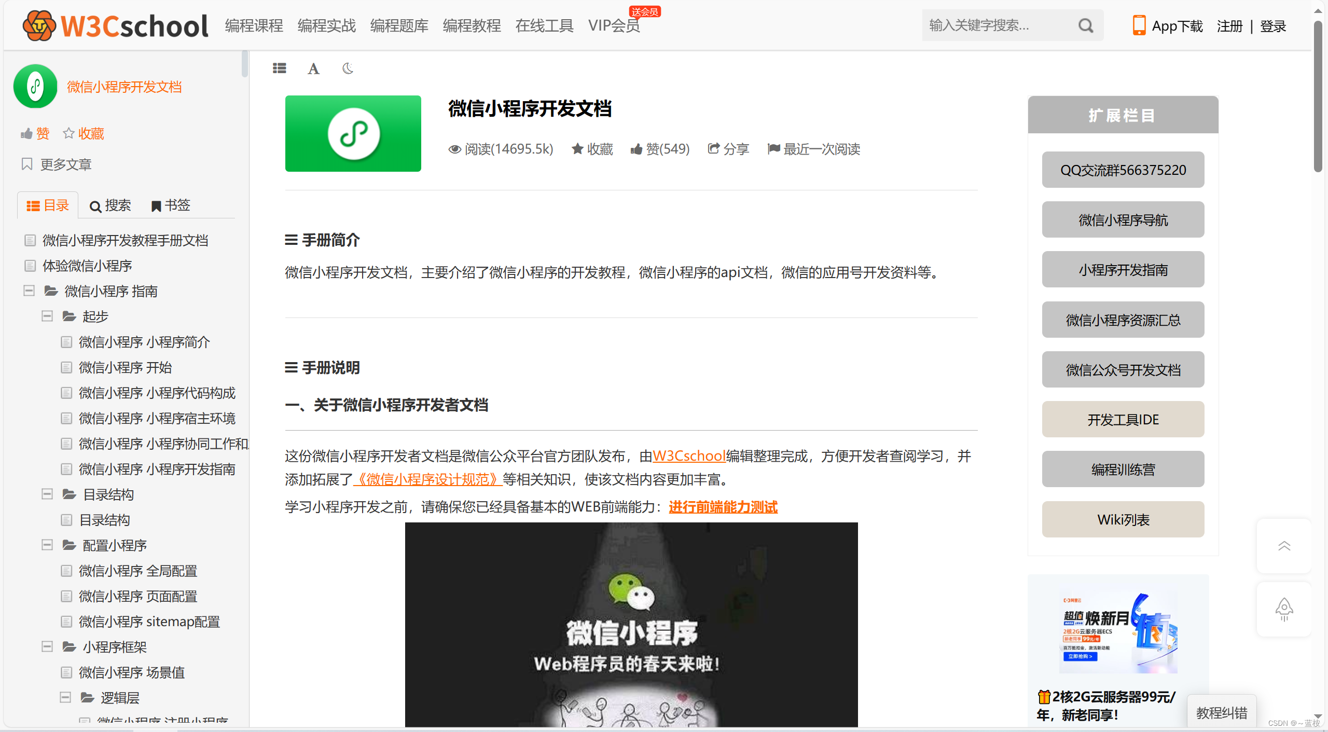Open the 编程课程 menu
The image size is (1328, 732).
pyautogui.click(x=254, y=25)
